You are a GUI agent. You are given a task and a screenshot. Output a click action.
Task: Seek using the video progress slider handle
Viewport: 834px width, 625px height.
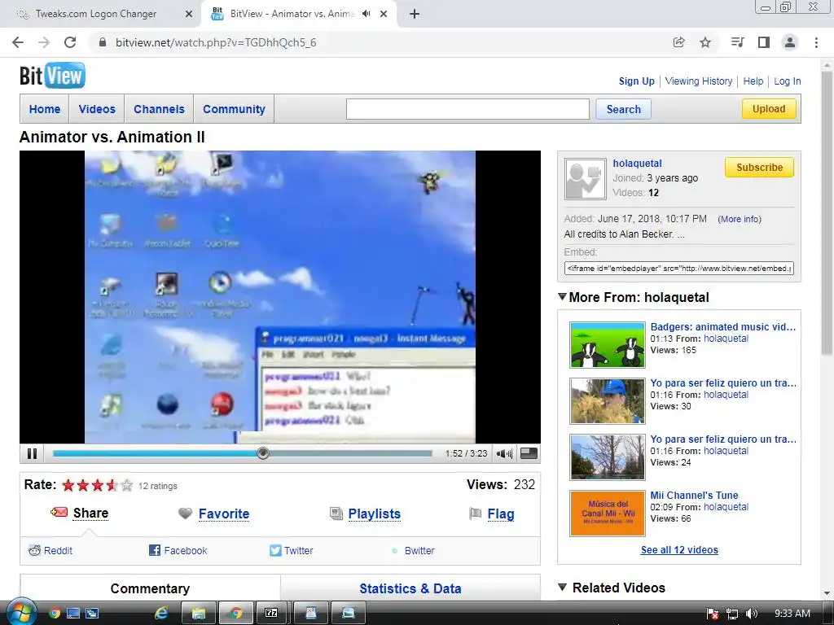pos(263,453)
